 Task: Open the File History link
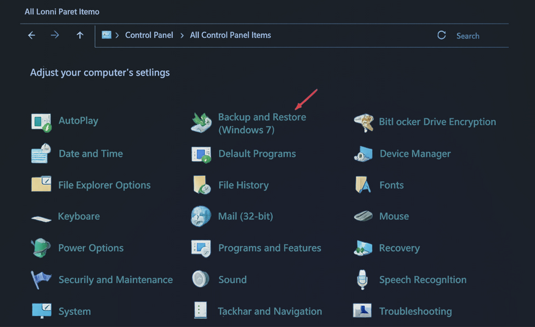tap(243, 185)
